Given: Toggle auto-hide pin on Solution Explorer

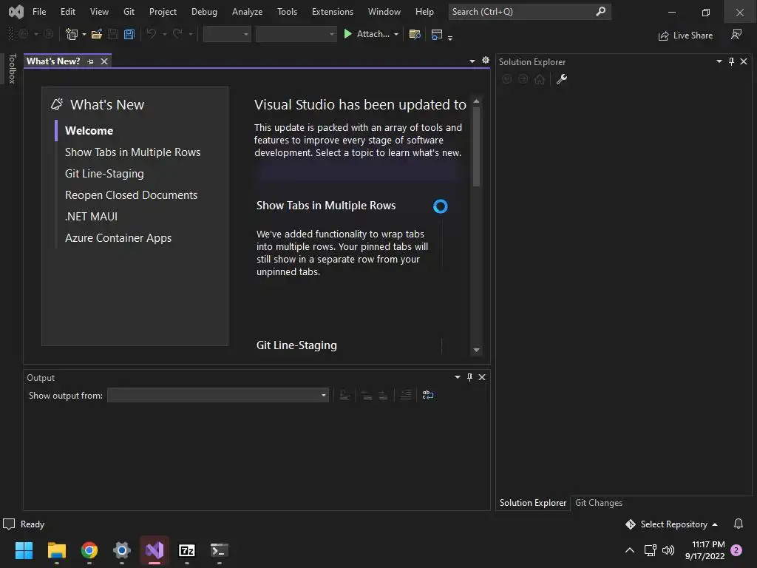Looking at the screenshot, I should coord(731,61).
